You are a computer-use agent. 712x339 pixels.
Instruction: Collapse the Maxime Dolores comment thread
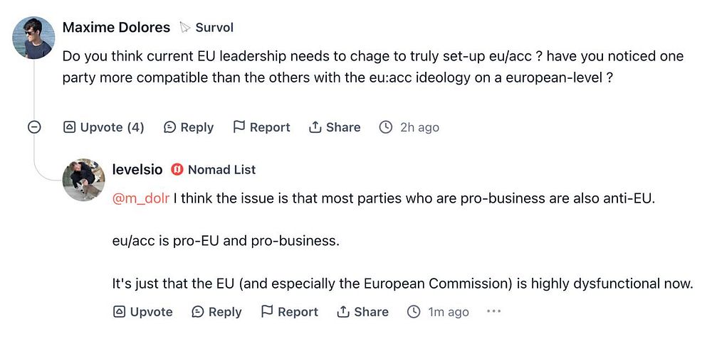pos(33,127)
